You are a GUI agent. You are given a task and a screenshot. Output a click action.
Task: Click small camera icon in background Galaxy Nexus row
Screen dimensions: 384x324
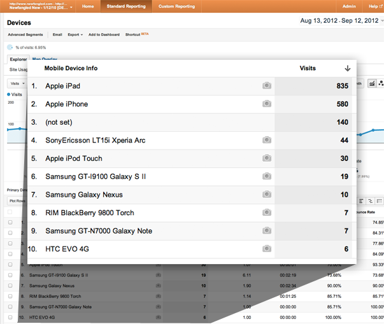(x=159, y=286)
